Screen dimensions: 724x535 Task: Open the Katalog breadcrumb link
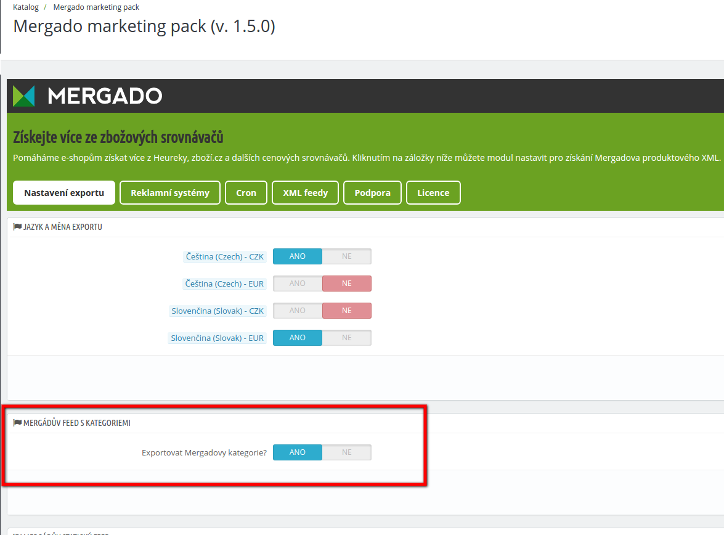[x=26, y=7]
